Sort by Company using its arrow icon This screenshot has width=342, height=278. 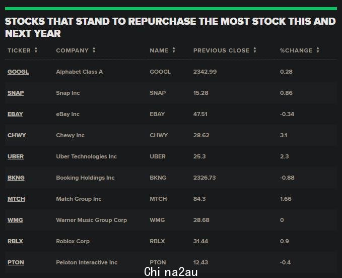click(94, 50)
